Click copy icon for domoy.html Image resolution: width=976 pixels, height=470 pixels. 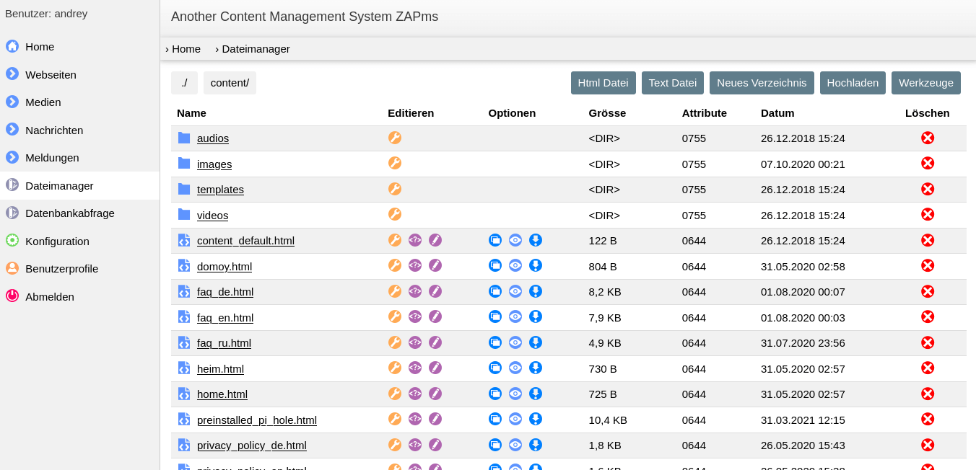click(x=495, y=265)
